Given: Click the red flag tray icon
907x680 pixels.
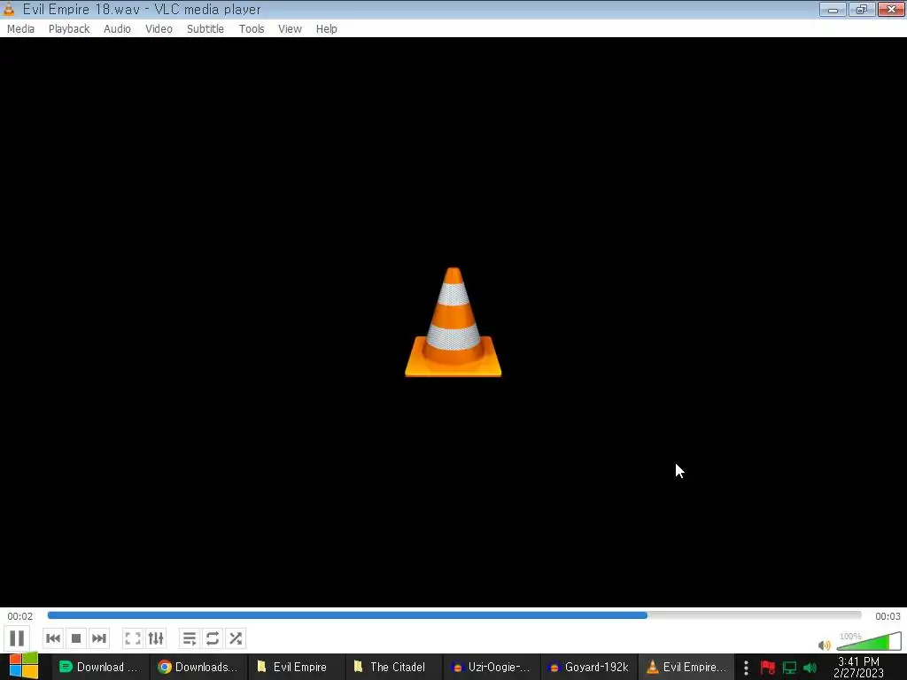Looking at the screenshot, I should pos(768,668).
